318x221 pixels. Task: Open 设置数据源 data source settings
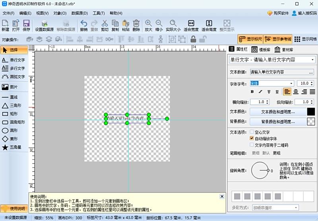click(x=44, y=25)
